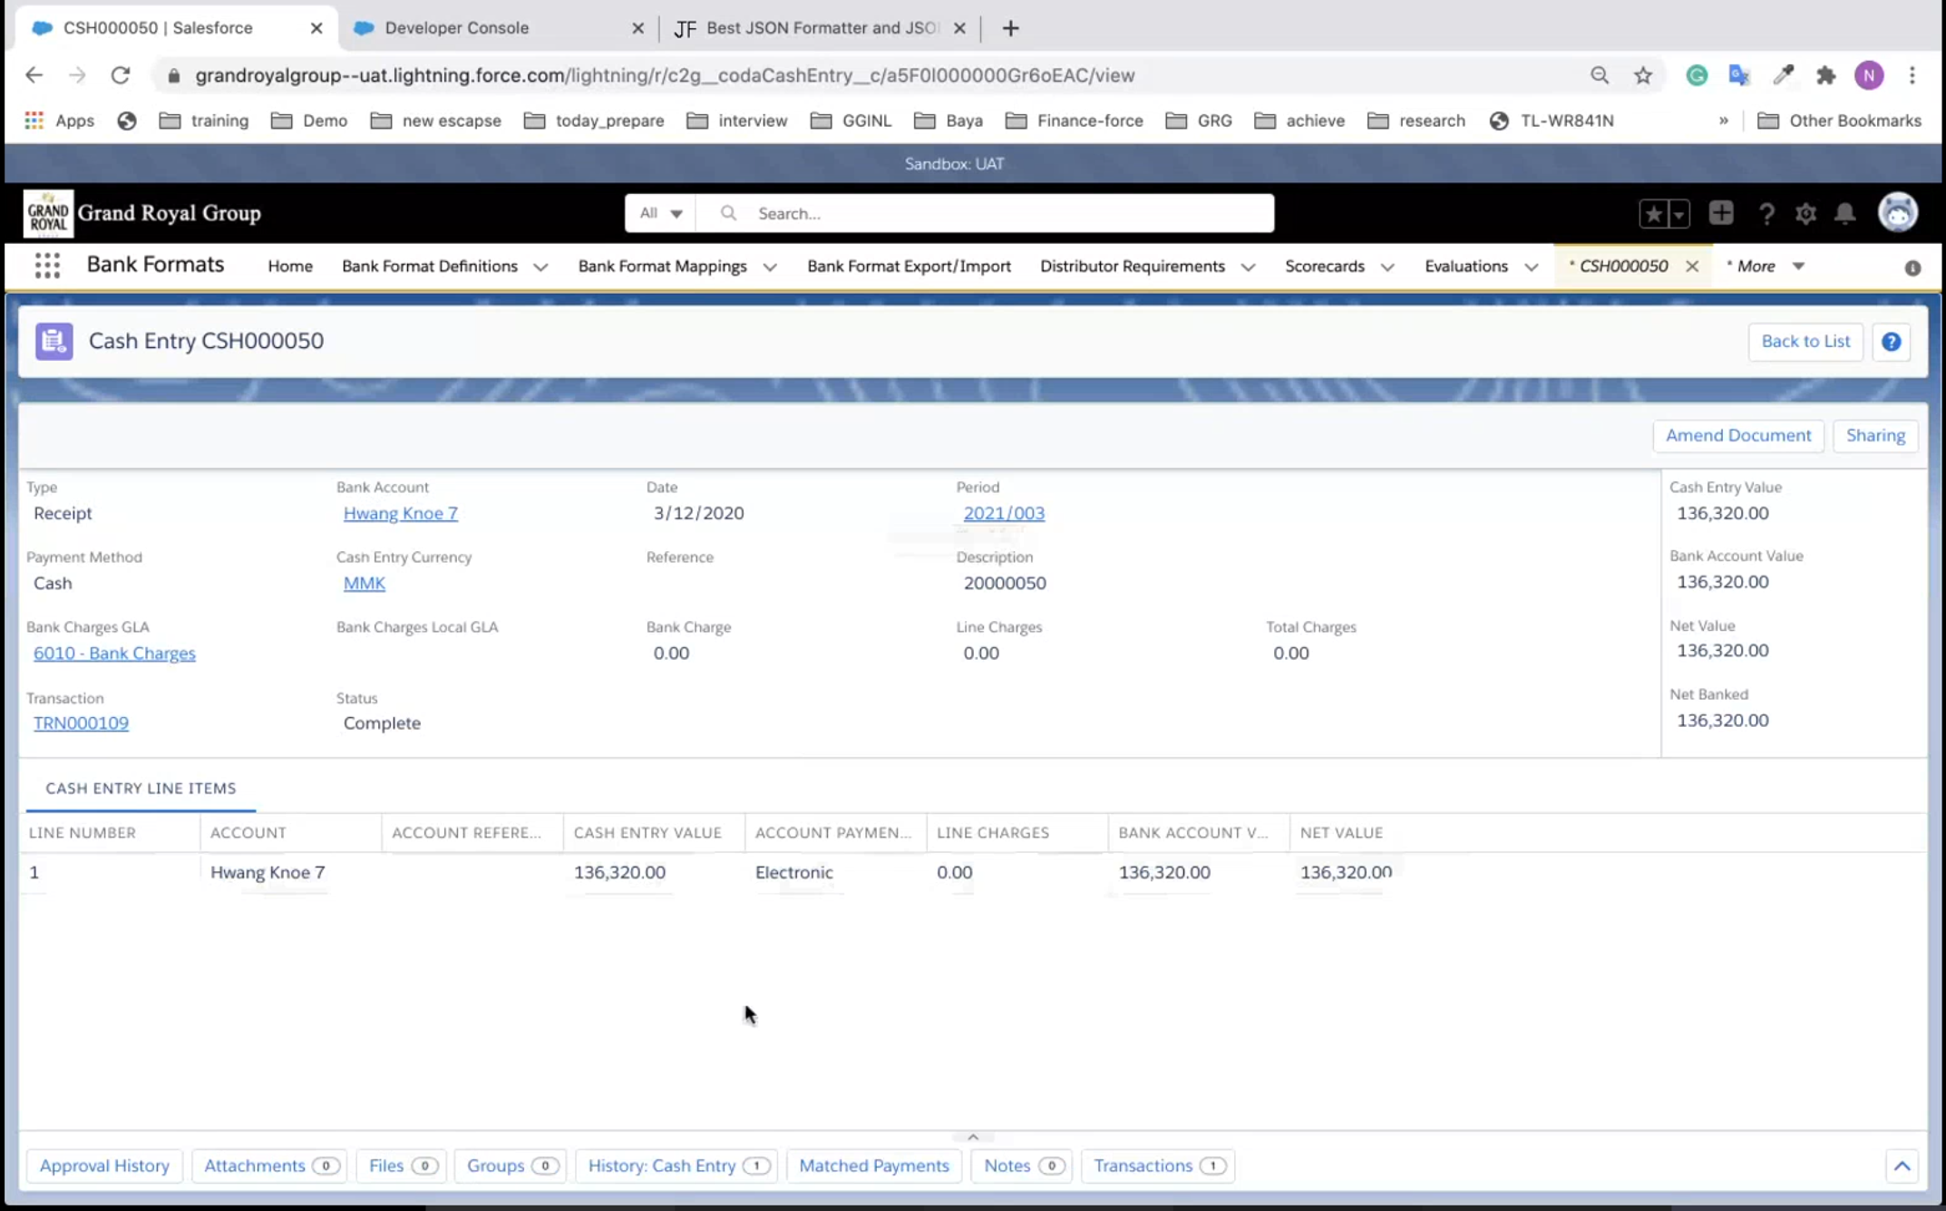
Task: Click the favorites star icon in header
Action: [x=1653, y=214]
